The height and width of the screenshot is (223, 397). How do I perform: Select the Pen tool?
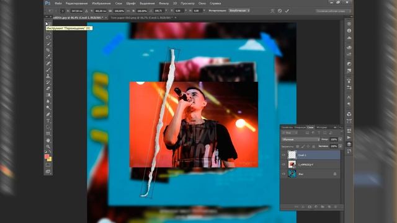point(48,114)
